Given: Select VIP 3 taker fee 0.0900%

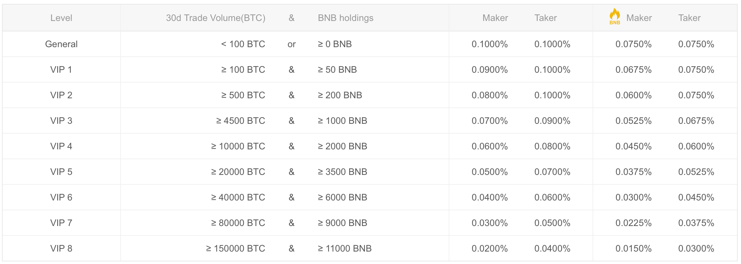Looking at the screenshot, I should pyautogui.click(x=552, y=121).
